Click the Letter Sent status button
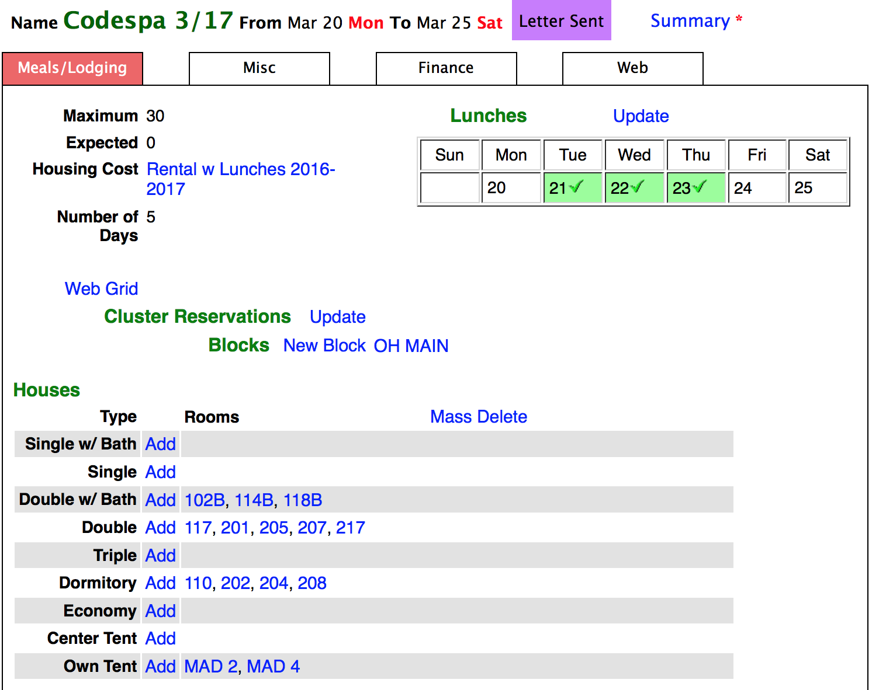886x690 pixels. (x=561, y=21)
